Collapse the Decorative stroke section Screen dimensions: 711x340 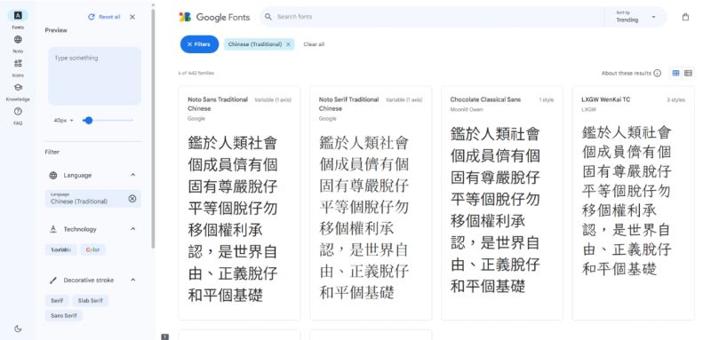tap(132, 281)
